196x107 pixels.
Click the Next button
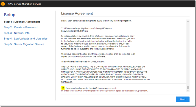coord(183,99)
